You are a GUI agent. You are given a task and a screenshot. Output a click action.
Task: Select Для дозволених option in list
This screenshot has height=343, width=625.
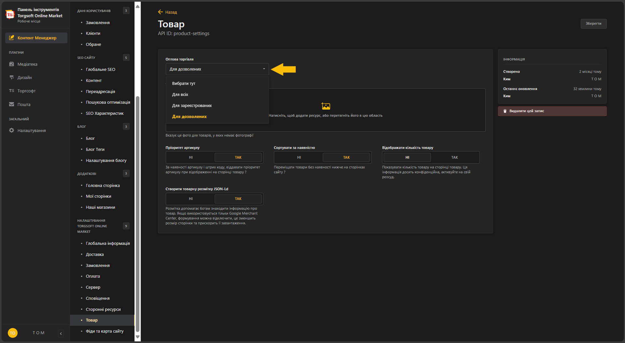(x=217, y=117)
